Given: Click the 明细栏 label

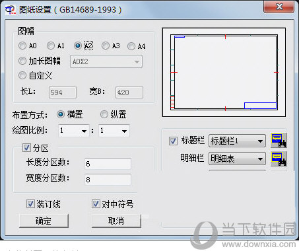Looking at the screenshot, I should coord(192,158).
